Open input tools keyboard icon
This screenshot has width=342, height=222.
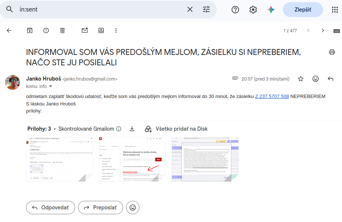(336, 31)
